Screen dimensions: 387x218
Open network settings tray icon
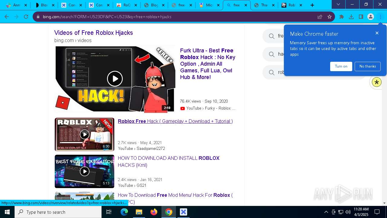[x=341, y=212]
